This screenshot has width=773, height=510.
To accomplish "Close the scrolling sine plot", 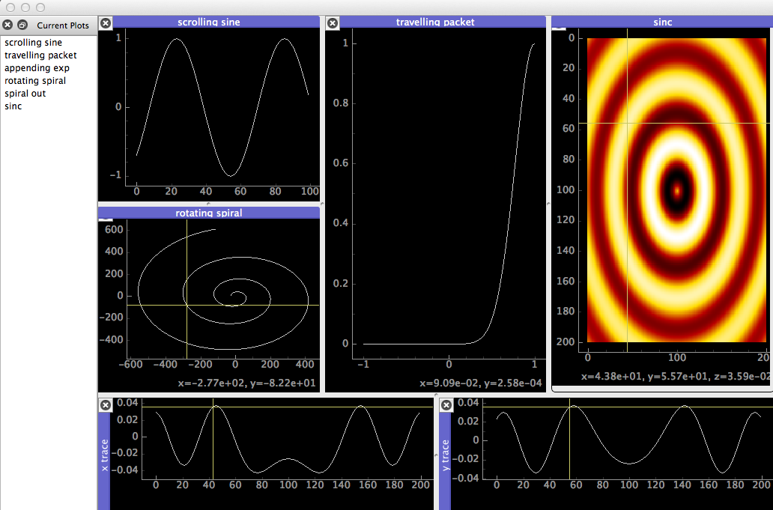I will [x=106, y=22].
